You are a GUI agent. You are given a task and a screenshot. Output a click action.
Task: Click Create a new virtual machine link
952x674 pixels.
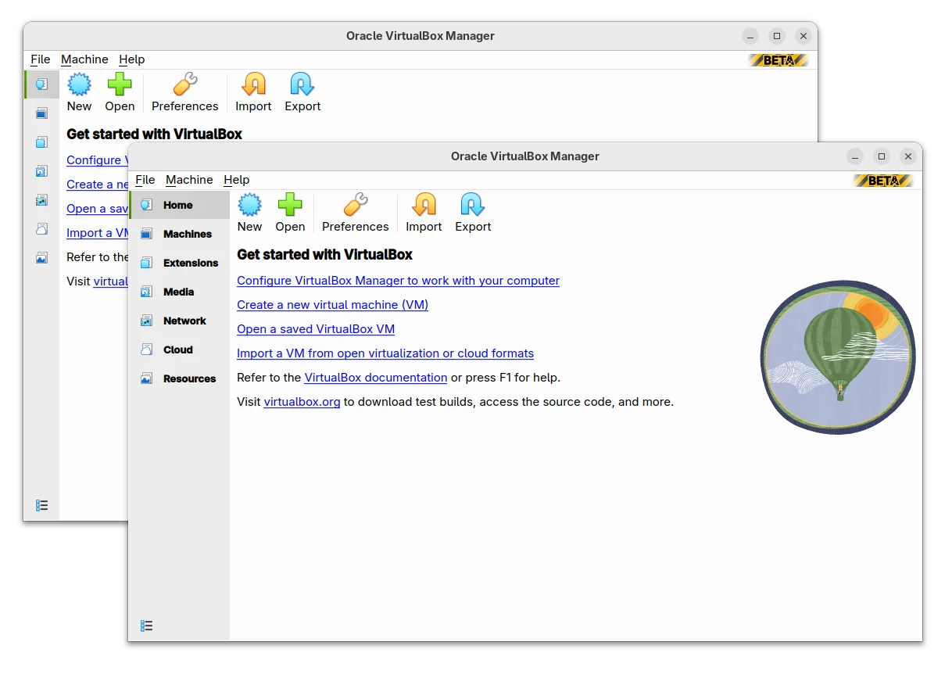332,304
